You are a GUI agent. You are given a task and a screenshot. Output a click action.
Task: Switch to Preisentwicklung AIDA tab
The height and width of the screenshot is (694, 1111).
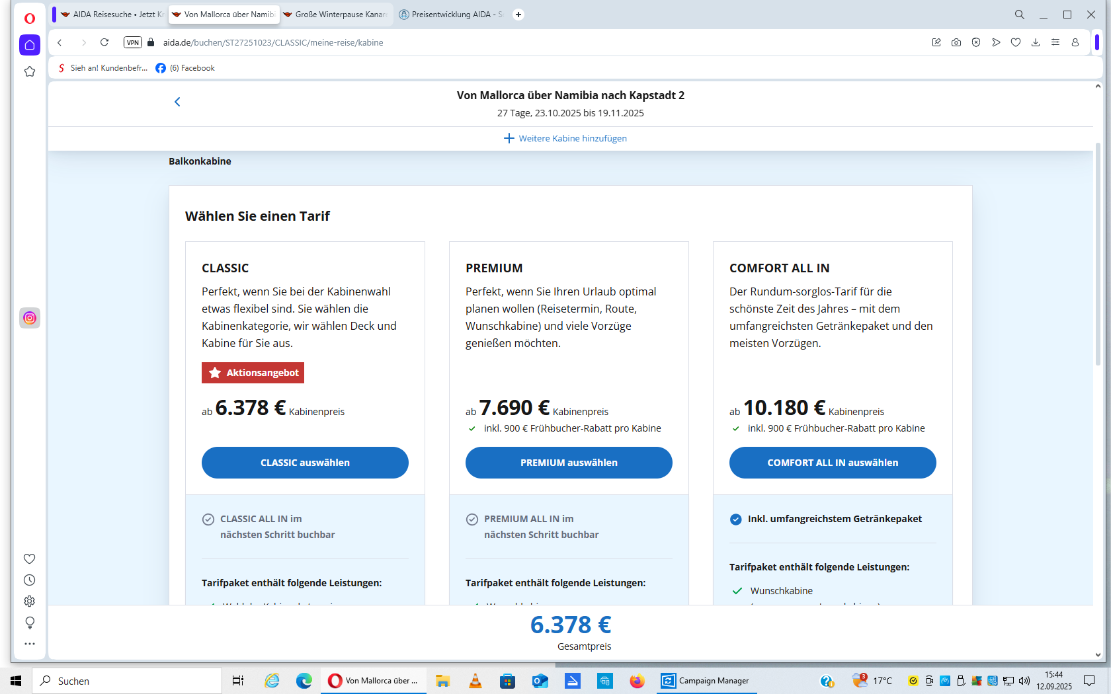453,15
